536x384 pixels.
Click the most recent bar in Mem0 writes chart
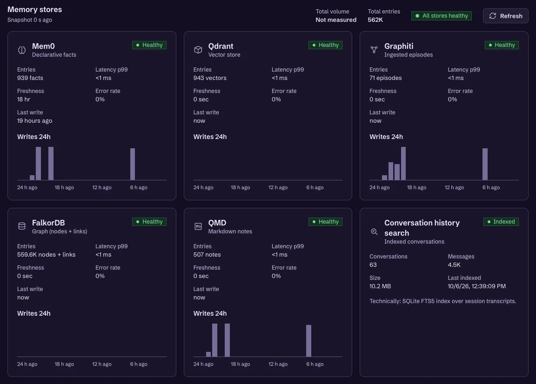(x=133, y=164)
